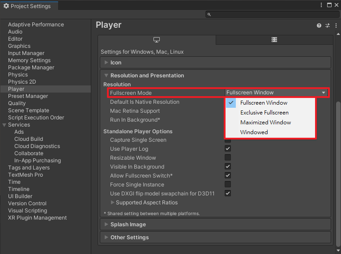Click the Project Settings gear tab

29,6
